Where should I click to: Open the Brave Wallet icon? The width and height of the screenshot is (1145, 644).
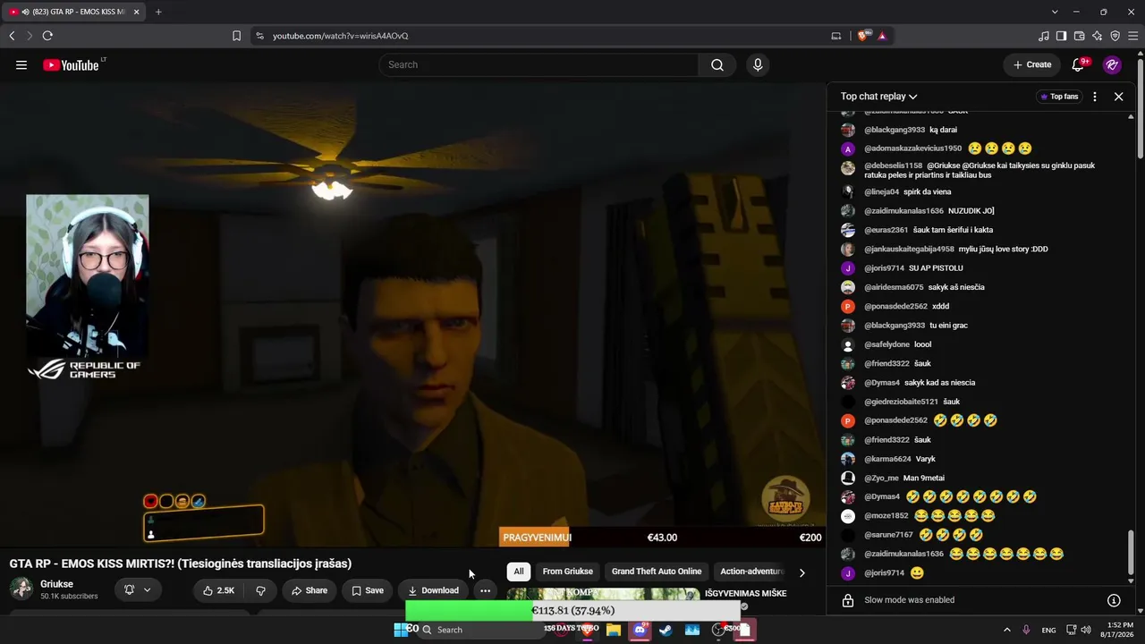pyautogui.click(x=1079, y=36)
